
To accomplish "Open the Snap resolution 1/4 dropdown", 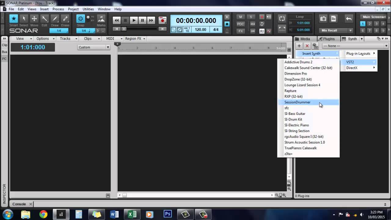I will (86, 31).
